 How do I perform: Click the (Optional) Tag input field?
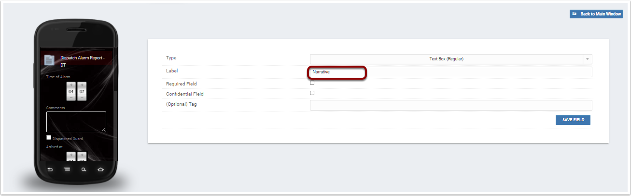451,105
